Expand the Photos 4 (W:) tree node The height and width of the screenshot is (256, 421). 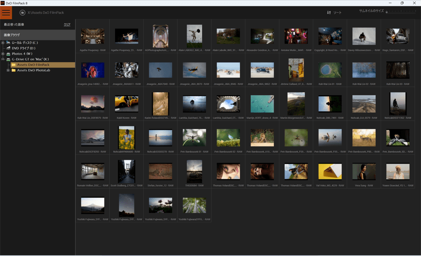(x=3, y=54)
